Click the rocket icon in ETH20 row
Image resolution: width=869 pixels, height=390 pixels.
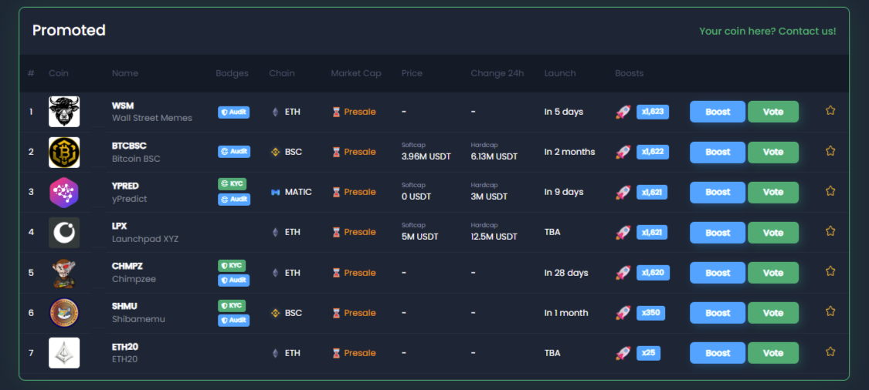point(623,353)
